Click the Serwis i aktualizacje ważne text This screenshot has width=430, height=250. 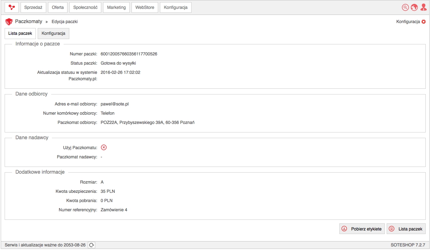(45, 245)
